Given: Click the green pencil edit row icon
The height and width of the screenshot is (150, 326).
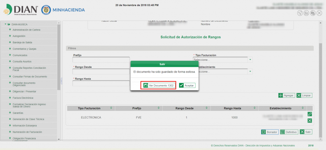Looking at the screenshot, I should click(309, 114).
